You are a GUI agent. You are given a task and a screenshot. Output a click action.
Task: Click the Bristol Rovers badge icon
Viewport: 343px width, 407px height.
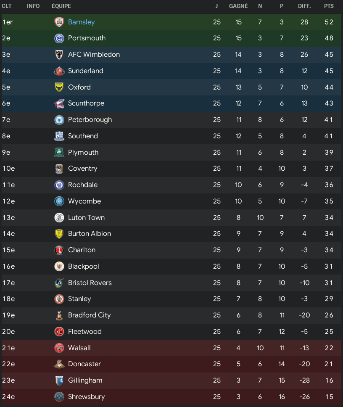[59, 283]
